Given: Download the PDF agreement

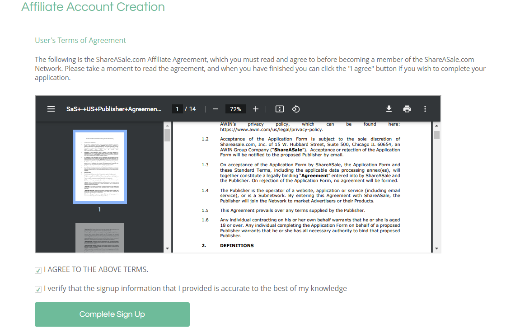Looking at the screenshot, I should point(389,109).
